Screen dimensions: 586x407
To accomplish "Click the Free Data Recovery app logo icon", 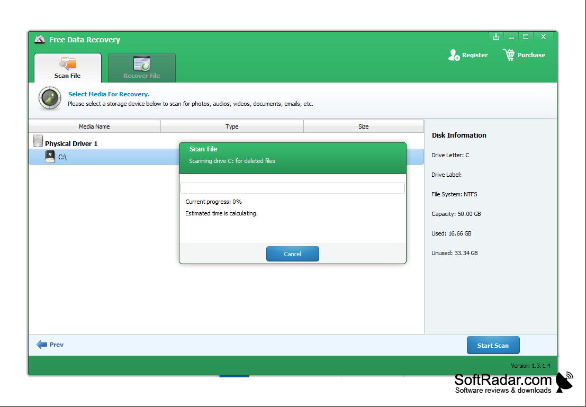I will [40, 39].
